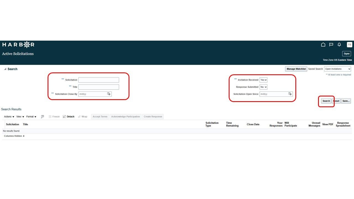Click the Acknowledge Participation button

126,117
